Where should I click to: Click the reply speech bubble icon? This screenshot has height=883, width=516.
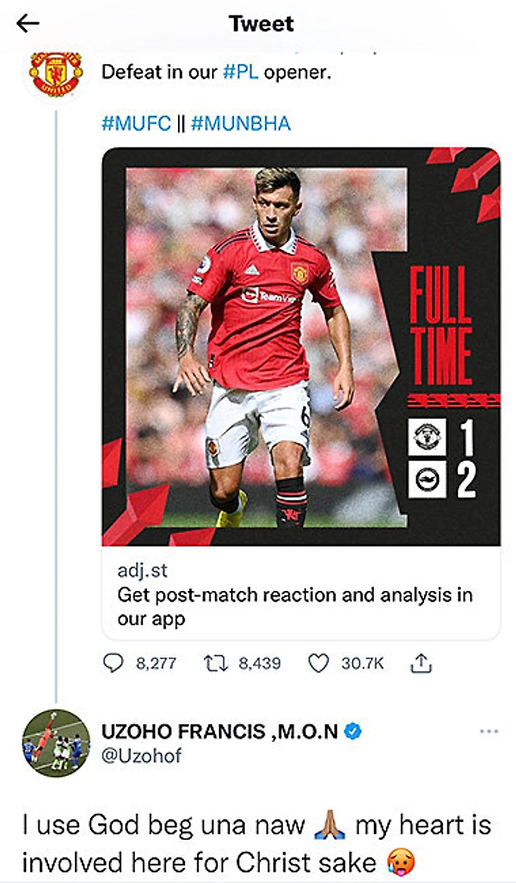pyautogui.click(x=113, y=663)
